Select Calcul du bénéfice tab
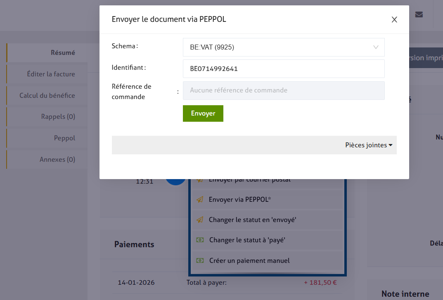443x300 pixels. (x=47, y=96)
